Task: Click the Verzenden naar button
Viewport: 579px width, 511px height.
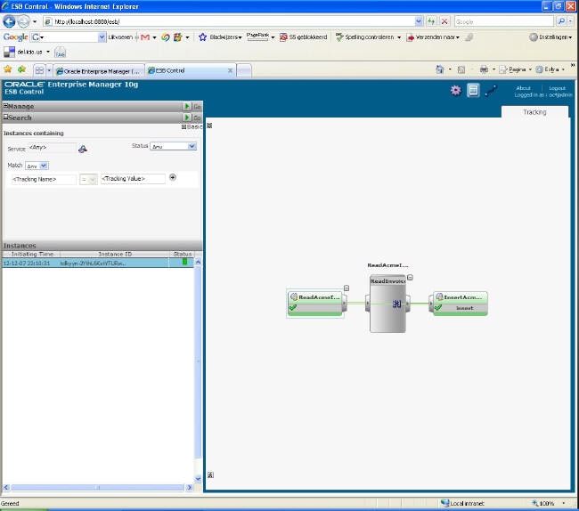Action: point(433,37)
